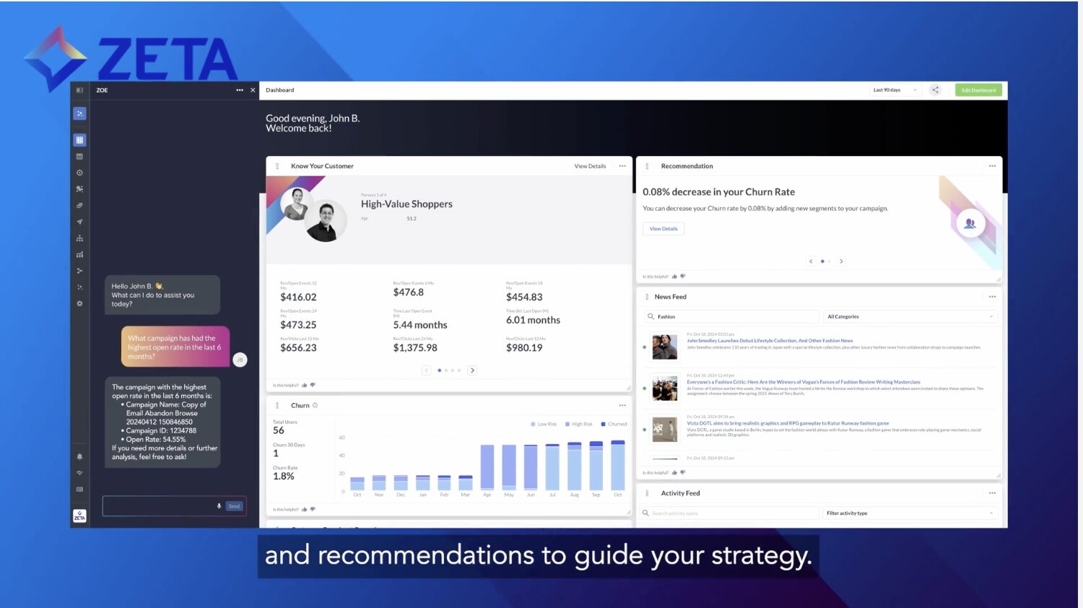Toggle the Churned legend series in the chart

(614, 424)
